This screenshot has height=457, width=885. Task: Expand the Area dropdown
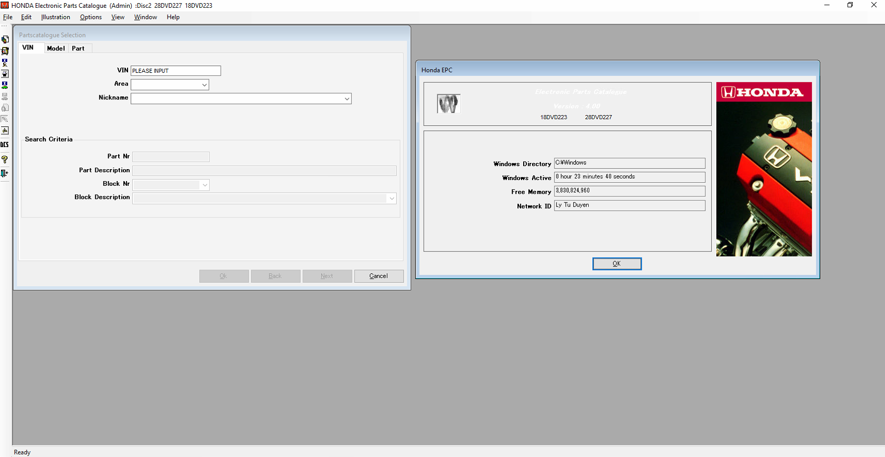click(x=204, y=85)
